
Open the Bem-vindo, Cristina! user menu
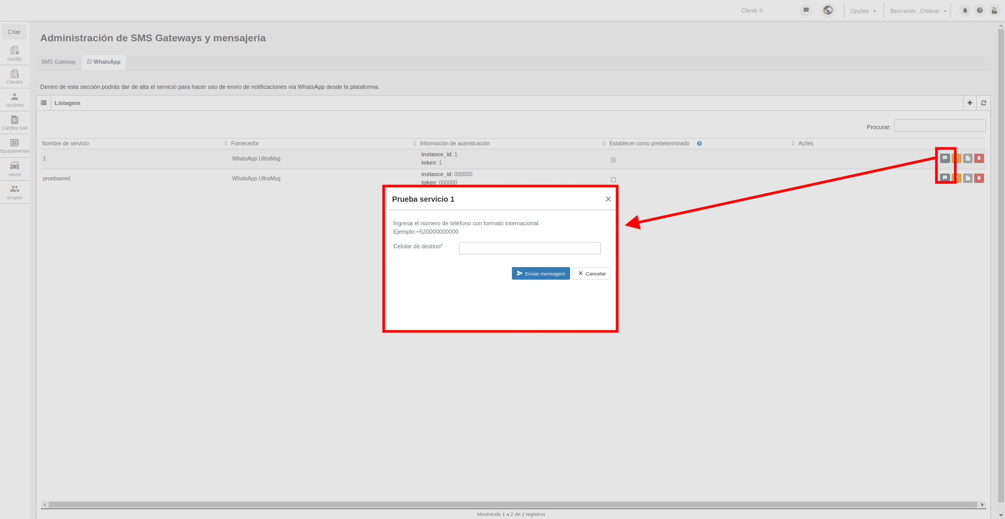click(x=919, y=11)
